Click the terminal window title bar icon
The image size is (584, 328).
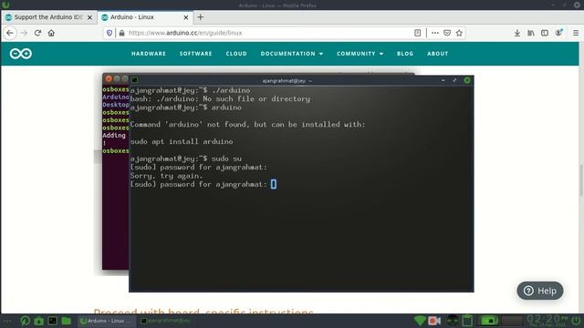[135, 80]
